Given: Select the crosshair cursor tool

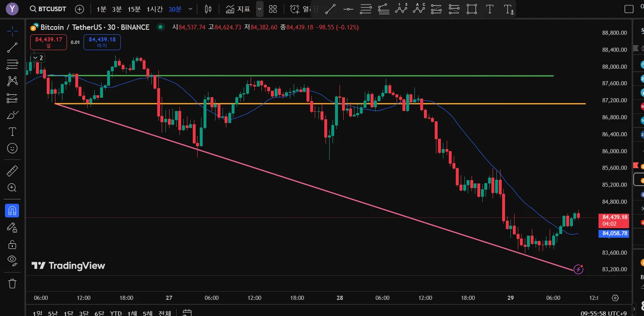Looking at the screenshot, I should pos(12,31).
